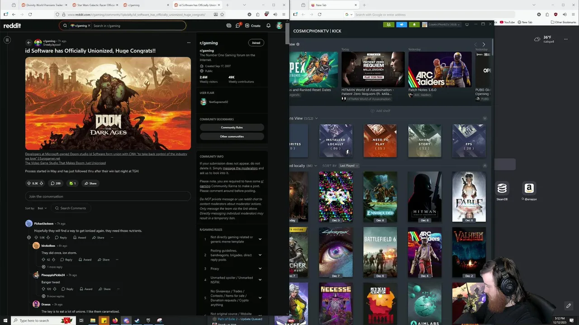Open the 289 comments button
Screen dimensions: 579x325
[x=56, y=183]
